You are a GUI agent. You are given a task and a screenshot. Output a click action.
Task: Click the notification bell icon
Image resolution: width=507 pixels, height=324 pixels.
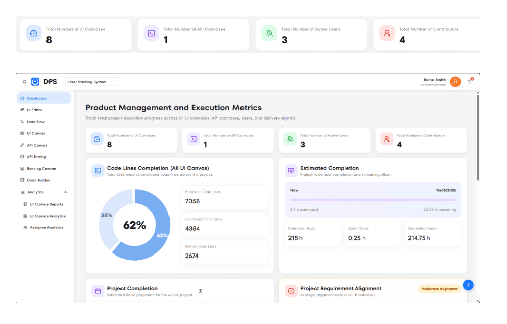(469, 81)
